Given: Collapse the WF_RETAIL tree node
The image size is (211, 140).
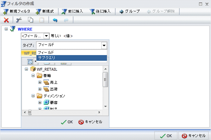Looking at the screenshot, I should tap(26, 69).
